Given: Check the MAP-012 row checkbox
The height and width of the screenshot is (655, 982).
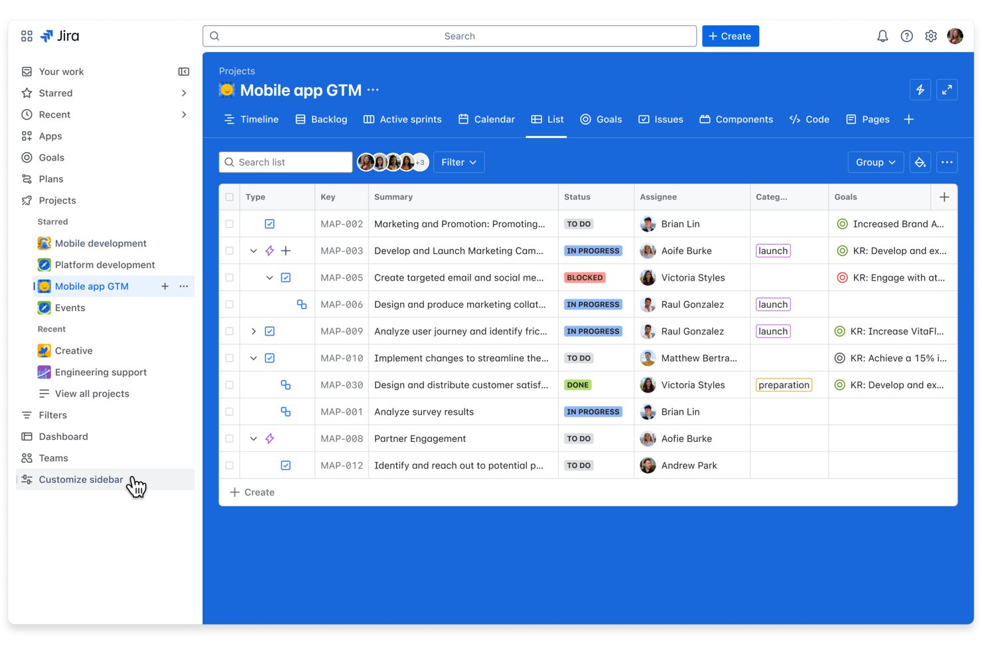Looking at the screenshot, I should (x=230, y=466).
